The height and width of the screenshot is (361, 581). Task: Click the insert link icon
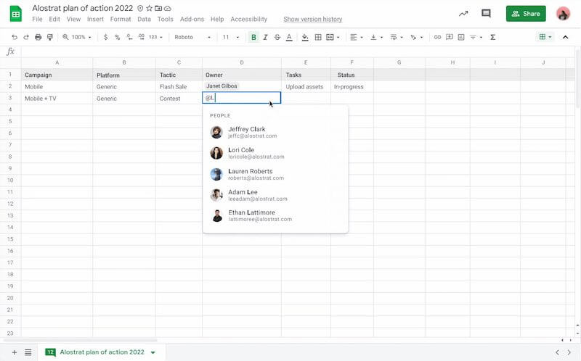pos(438,37)
